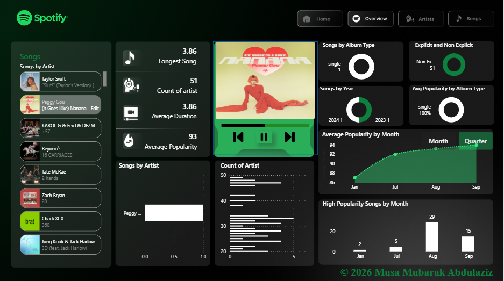504x281 pixels.
Task: Click the music note icon on Songs button
Action: 459,18
